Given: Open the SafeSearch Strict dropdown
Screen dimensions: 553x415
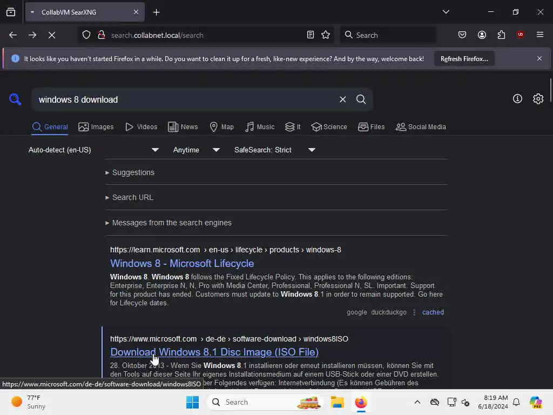Looking at the screenshot, I should click(275, 150).
